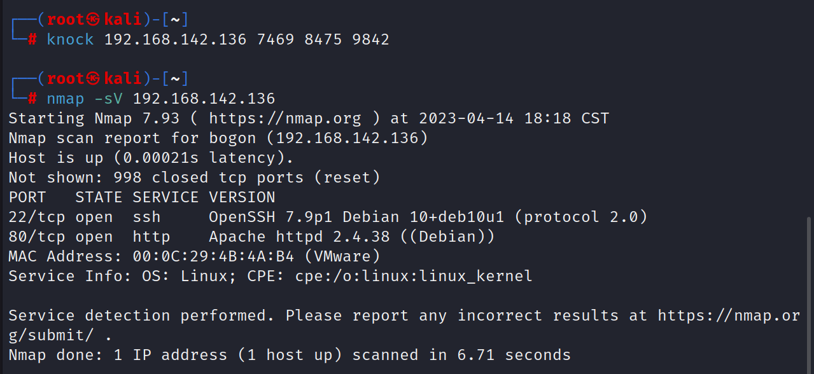
Task: Select port number 8475 in the knock command
Action: click(x=323, y=39)
